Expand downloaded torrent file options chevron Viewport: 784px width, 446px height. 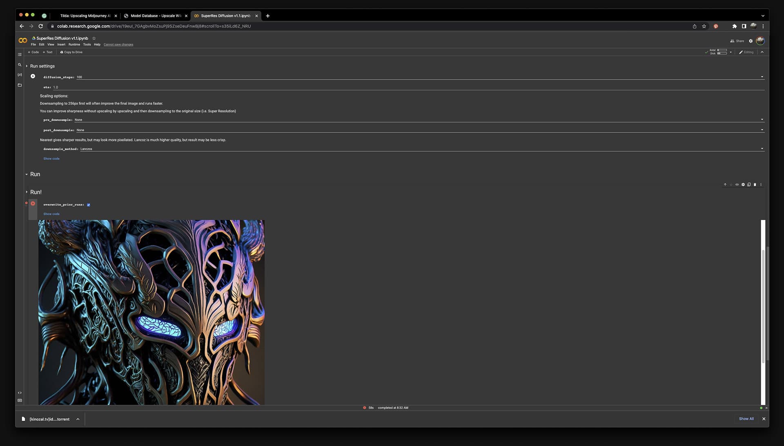pos(78,419)
